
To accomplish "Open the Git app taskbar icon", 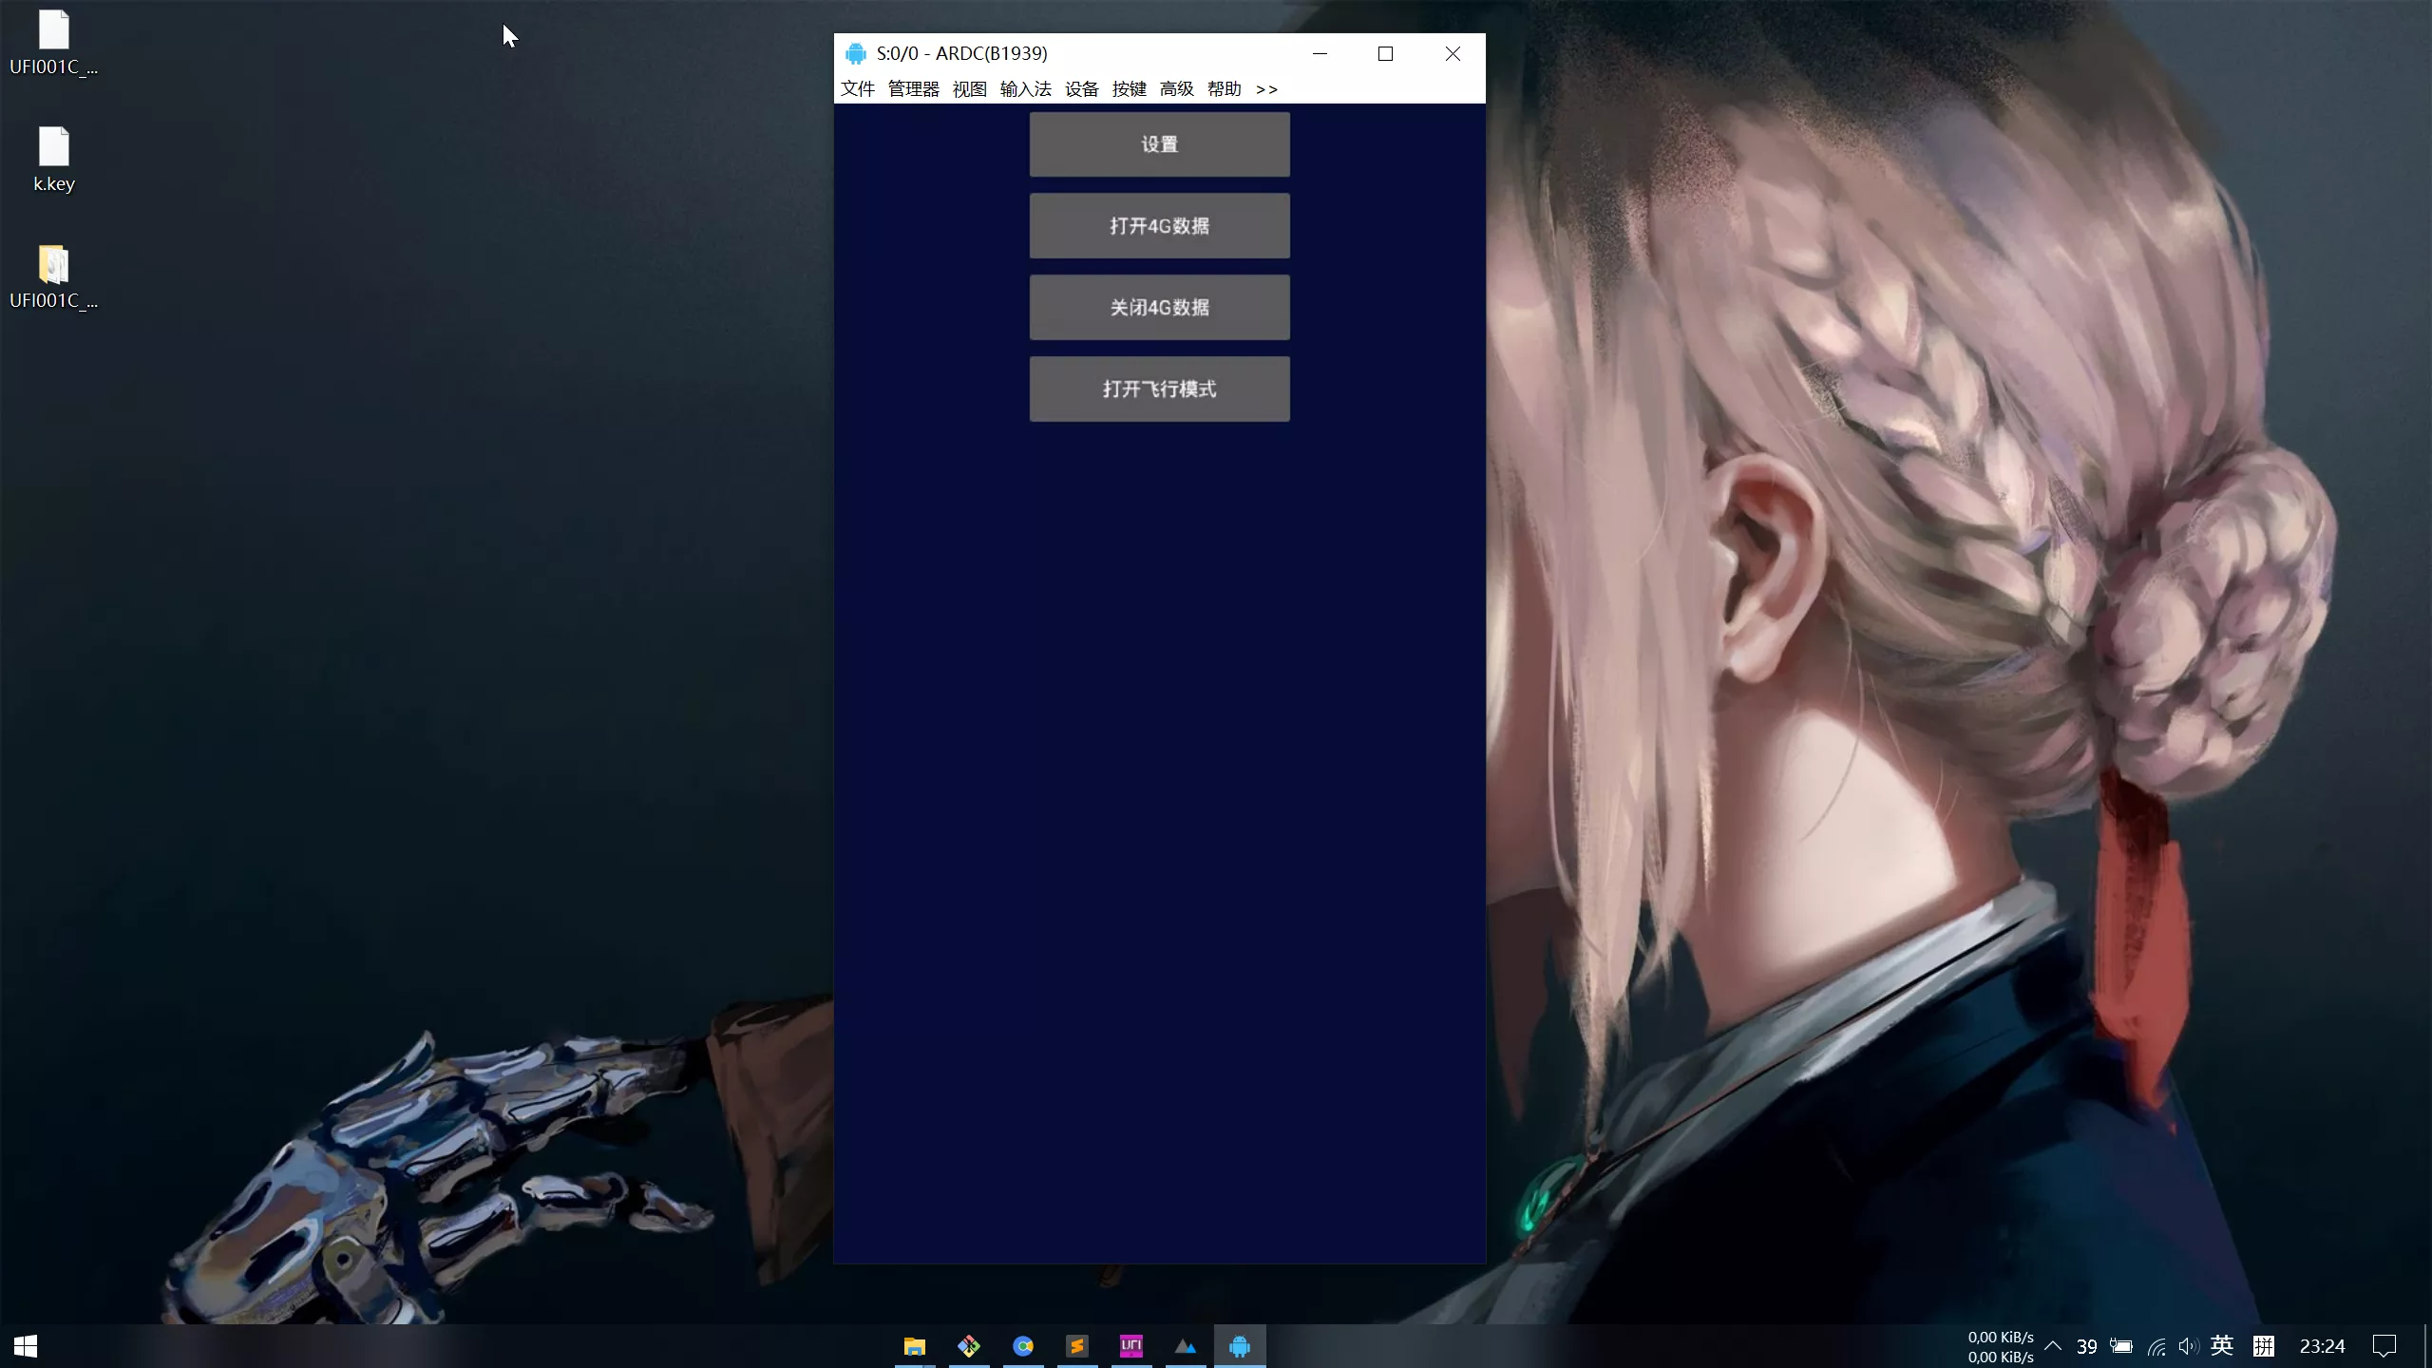I will tap(968, 1346).
